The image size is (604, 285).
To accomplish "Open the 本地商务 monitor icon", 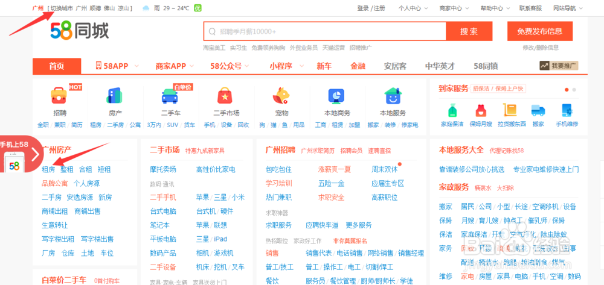I will pos(336,96).
